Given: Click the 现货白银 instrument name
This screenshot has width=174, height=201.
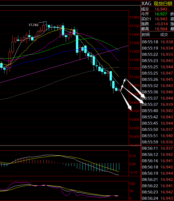Looking at the screenshot, I should [x=163, y=3].
